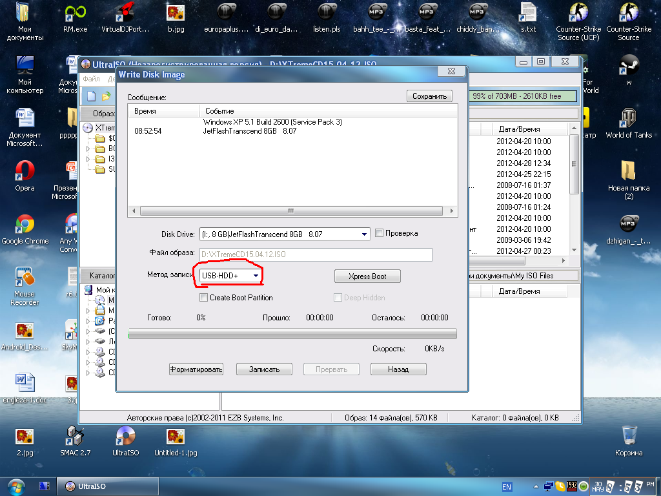
Task: Click the Файл образа path field
Action: [x=316, y=254]
